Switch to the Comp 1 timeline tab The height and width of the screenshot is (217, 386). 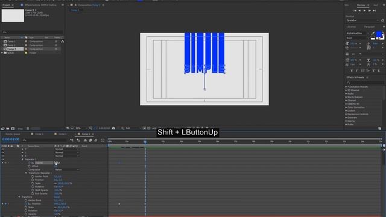pyautogui.click(x=39, y=134)
